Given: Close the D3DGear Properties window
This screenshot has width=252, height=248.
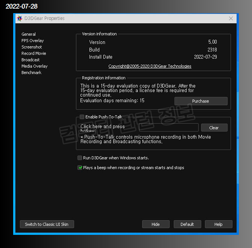Looking at the screenshot, I should coord(231,18).
